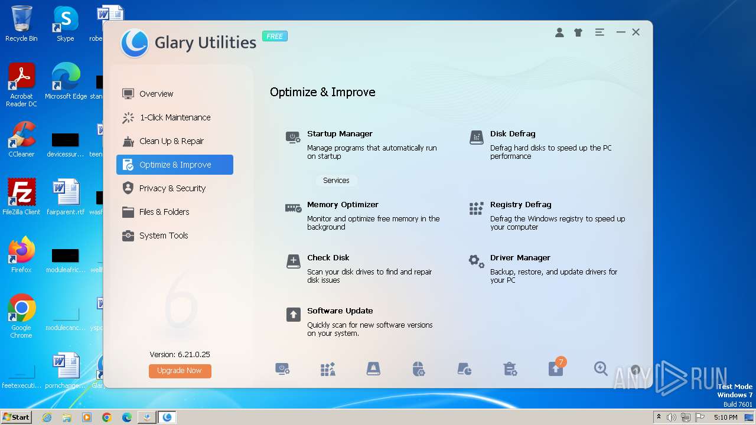Click the version 6.21.0.25 text
This screenshot has height=425, width=756.
click(180, 355)
